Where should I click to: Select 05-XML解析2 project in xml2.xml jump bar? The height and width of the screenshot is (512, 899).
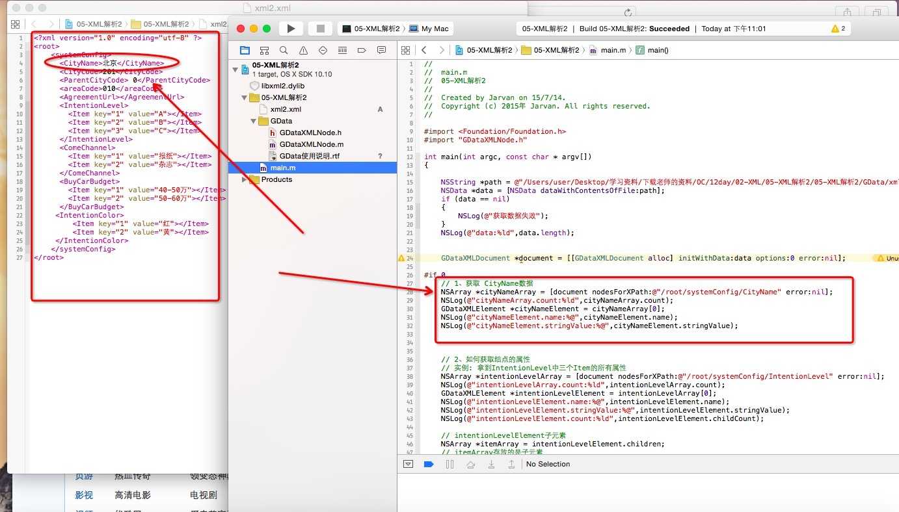pos(93,24)
